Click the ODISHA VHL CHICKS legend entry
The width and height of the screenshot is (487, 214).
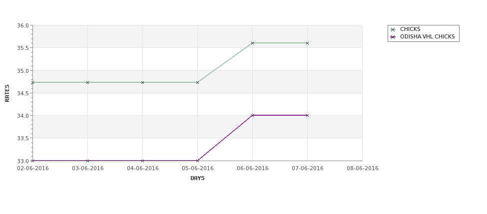pyautogui.click(x=423, y=36)
